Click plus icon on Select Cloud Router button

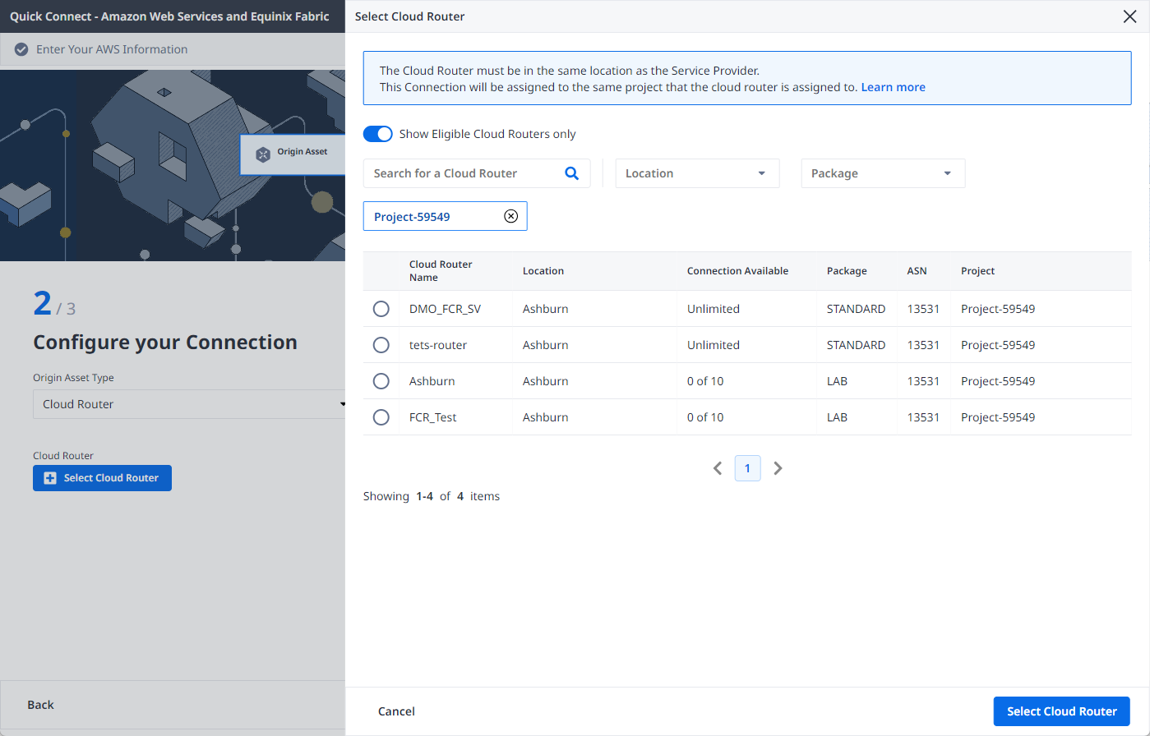coord(50,478)
